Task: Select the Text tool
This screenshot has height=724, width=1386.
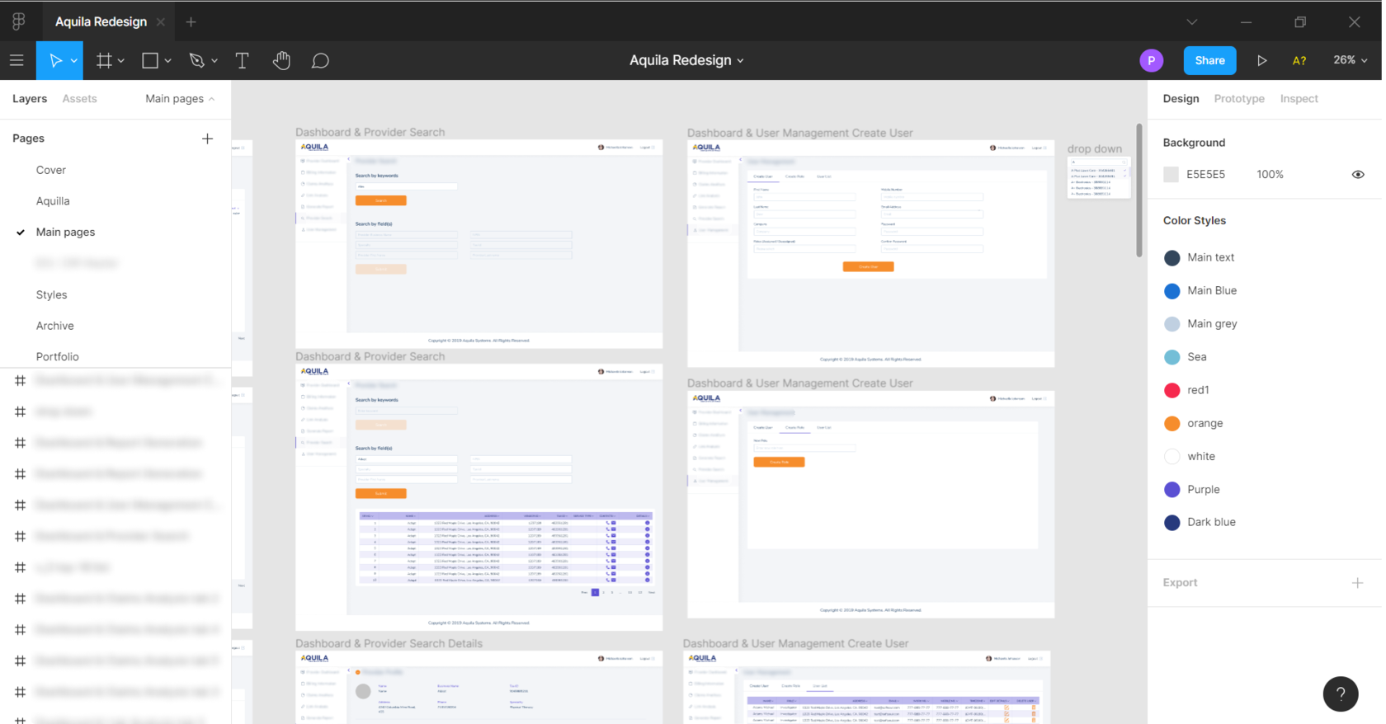Action: coord(242,60)
